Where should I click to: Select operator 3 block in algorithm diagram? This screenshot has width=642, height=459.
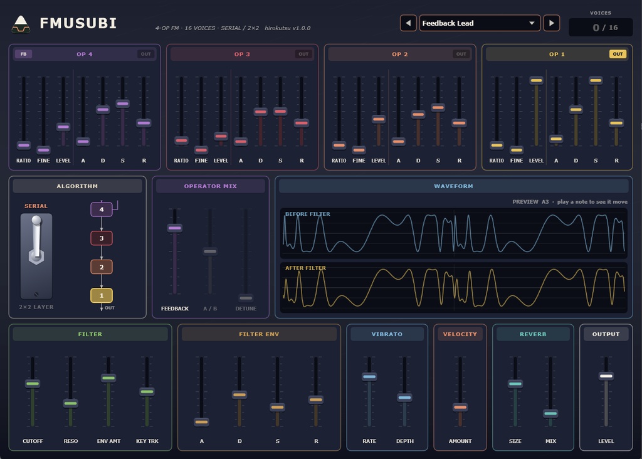(x=102, y=238)
